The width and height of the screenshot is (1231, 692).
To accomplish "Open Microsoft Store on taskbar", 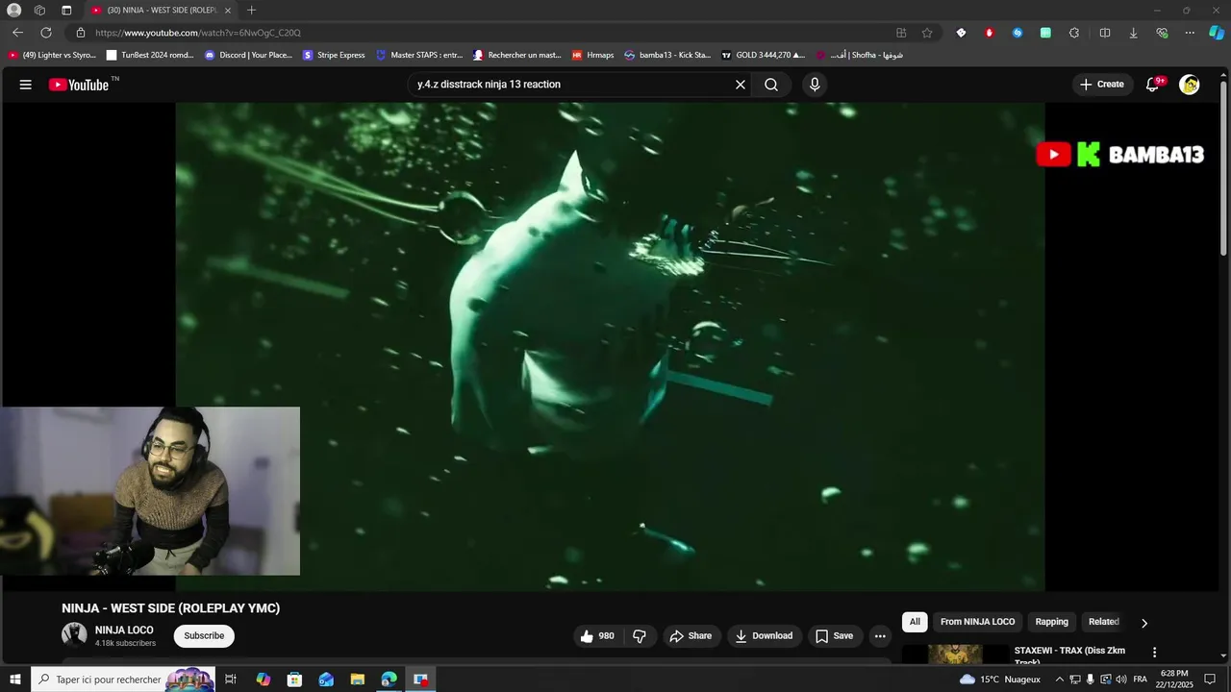I will click(x=294, y=680).
